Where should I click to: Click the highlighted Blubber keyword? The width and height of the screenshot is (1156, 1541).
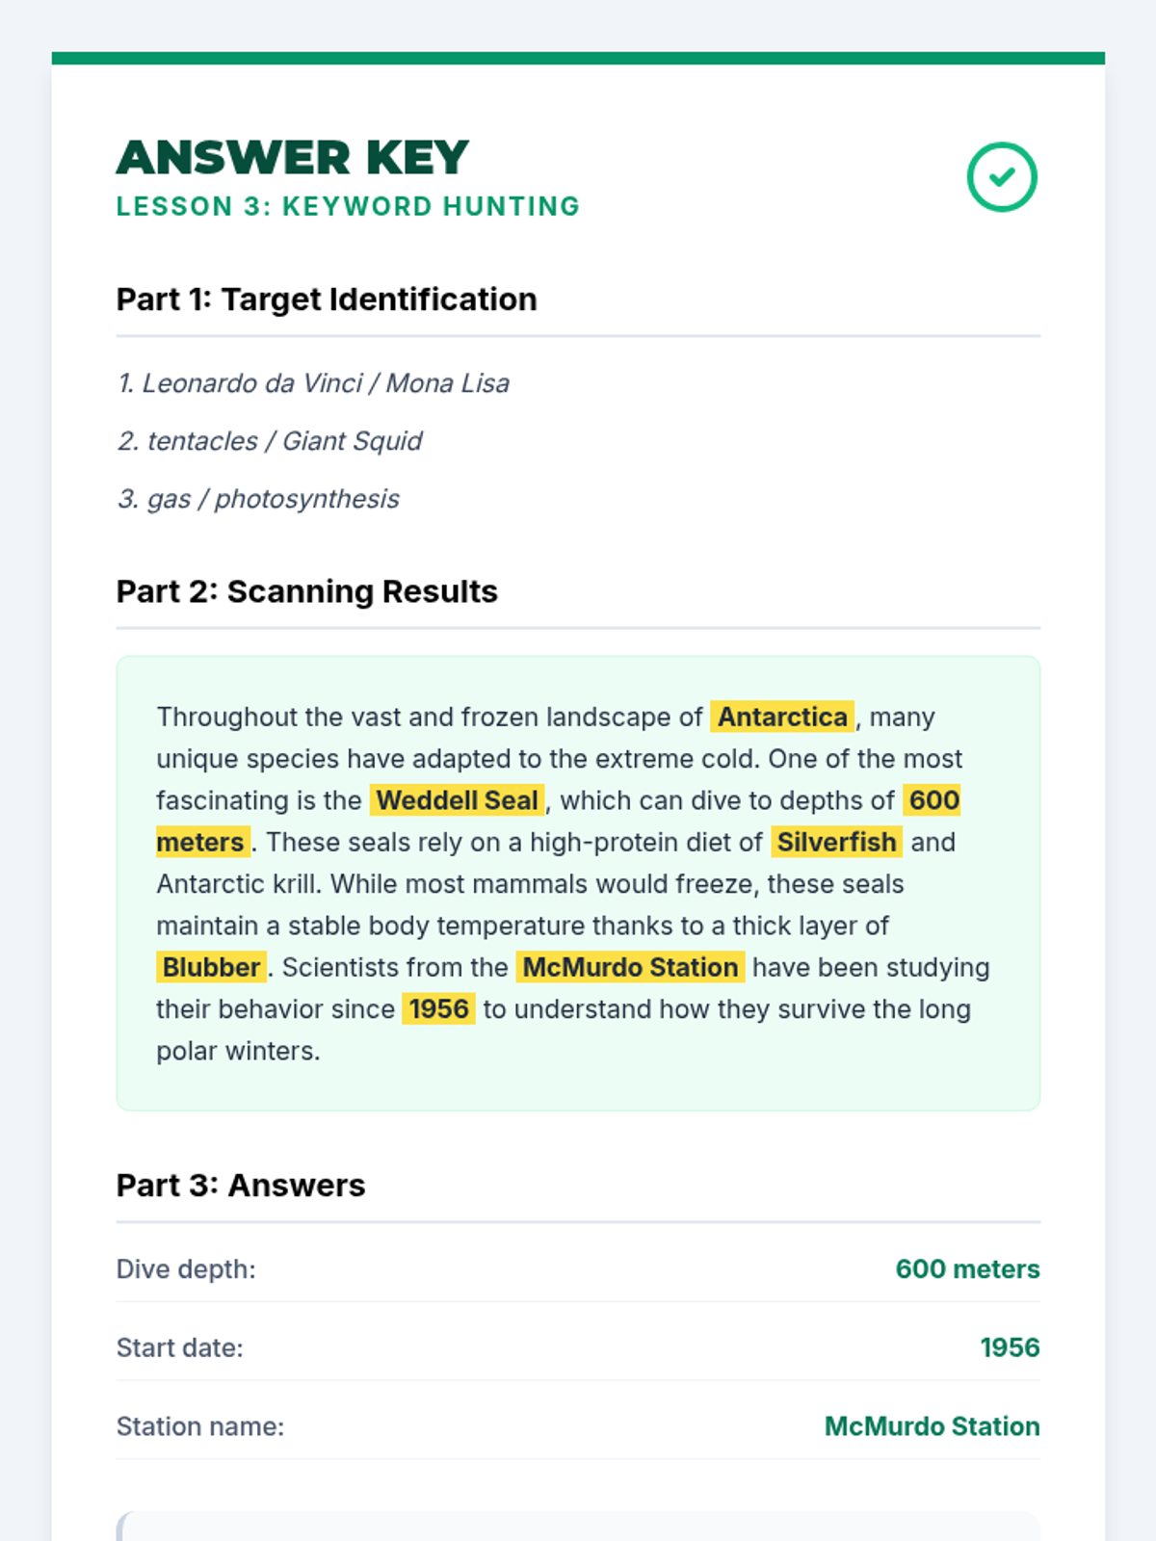[x=212, y=968]
